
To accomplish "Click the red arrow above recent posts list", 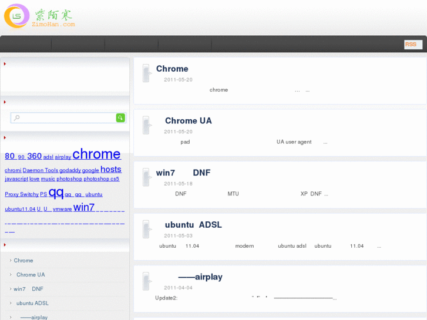I will coord(5,245).
